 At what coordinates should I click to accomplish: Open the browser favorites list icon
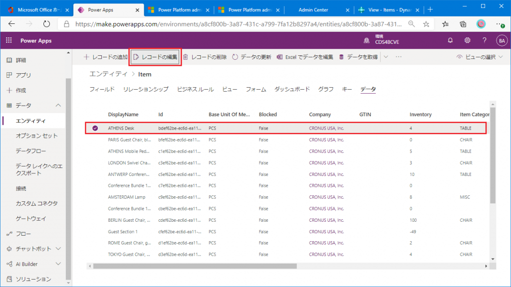coord(445,24)
